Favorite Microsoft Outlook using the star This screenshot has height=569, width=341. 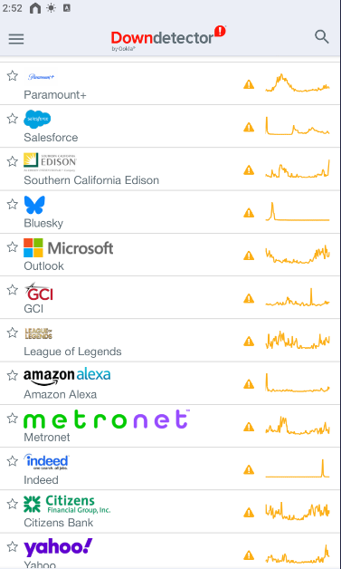(13, 246)
